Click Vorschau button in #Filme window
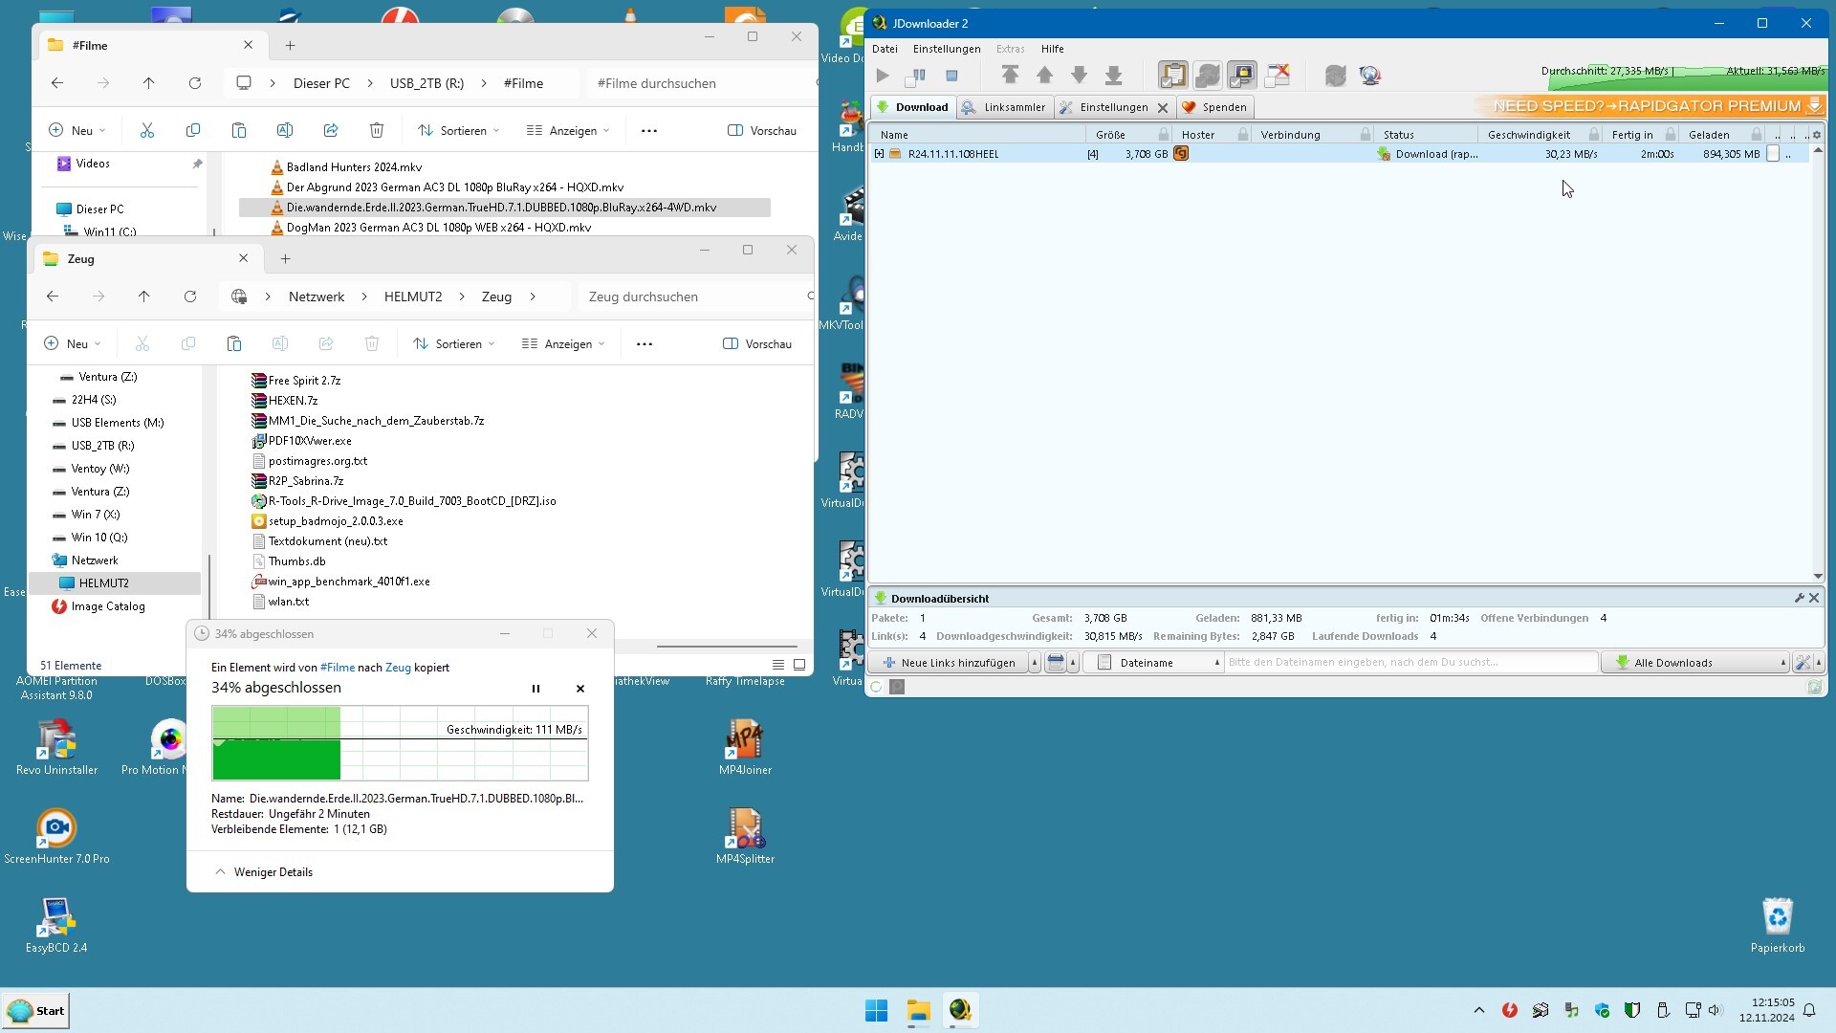Screen dimensions: 1836x1033 [762, 130]
